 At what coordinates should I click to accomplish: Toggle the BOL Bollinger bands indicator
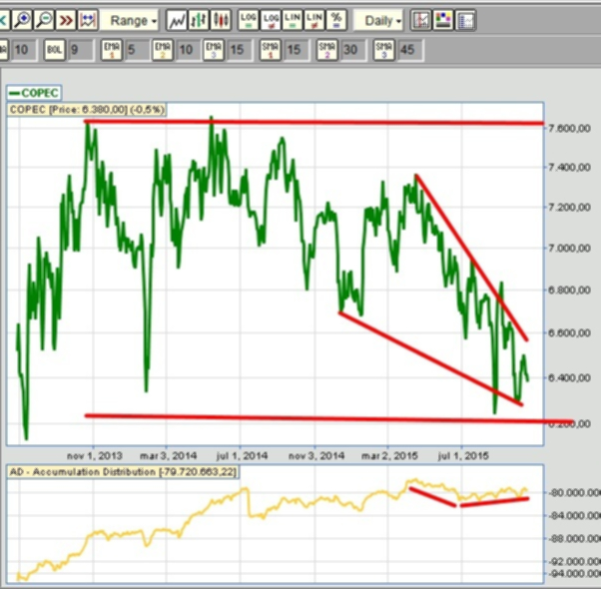pos(55,50)
